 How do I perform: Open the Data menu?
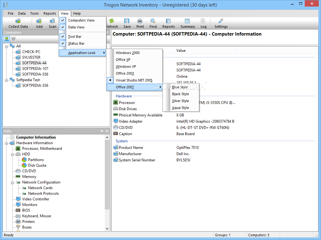pos(22,13)
